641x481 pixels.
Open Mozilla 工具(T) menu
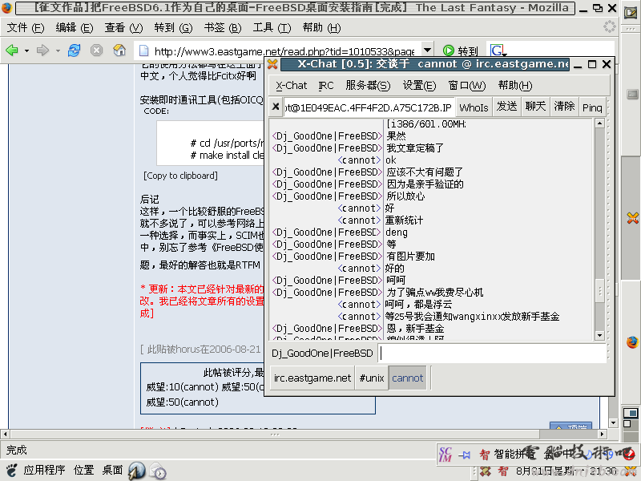[272, 28]
